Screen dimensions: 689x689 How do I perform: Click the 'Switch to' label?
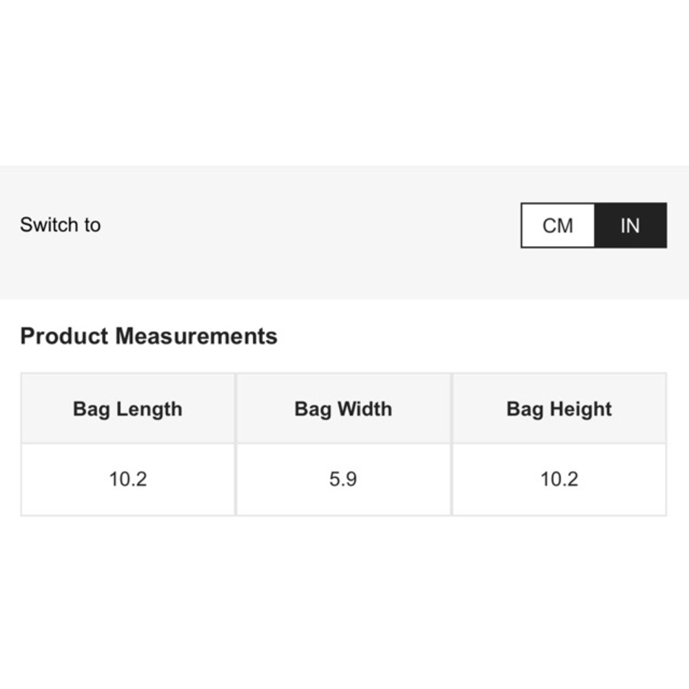[x=60, y=225]
